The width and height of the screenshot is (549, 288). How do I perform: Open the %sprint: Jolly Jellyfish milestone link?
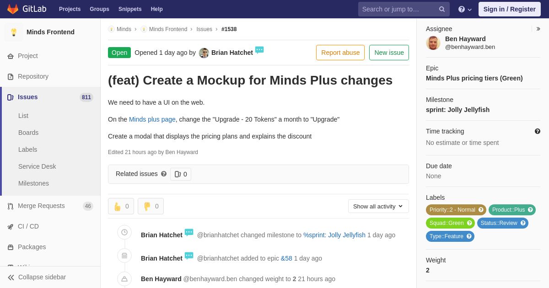point(334,235)
